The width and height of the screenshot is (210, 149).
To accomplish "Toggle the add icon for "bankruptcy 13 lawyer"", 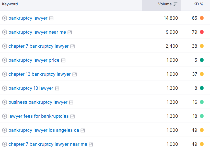I will pos(5,88).
